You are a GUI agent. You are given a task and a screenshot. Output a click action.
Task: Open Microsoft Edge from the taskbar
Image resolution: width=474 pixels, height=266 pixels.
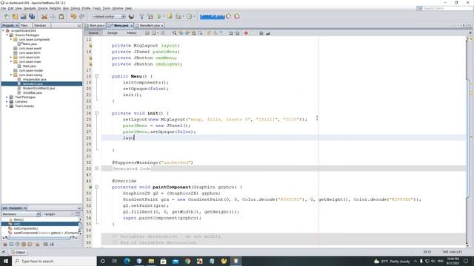click(127, 261)
